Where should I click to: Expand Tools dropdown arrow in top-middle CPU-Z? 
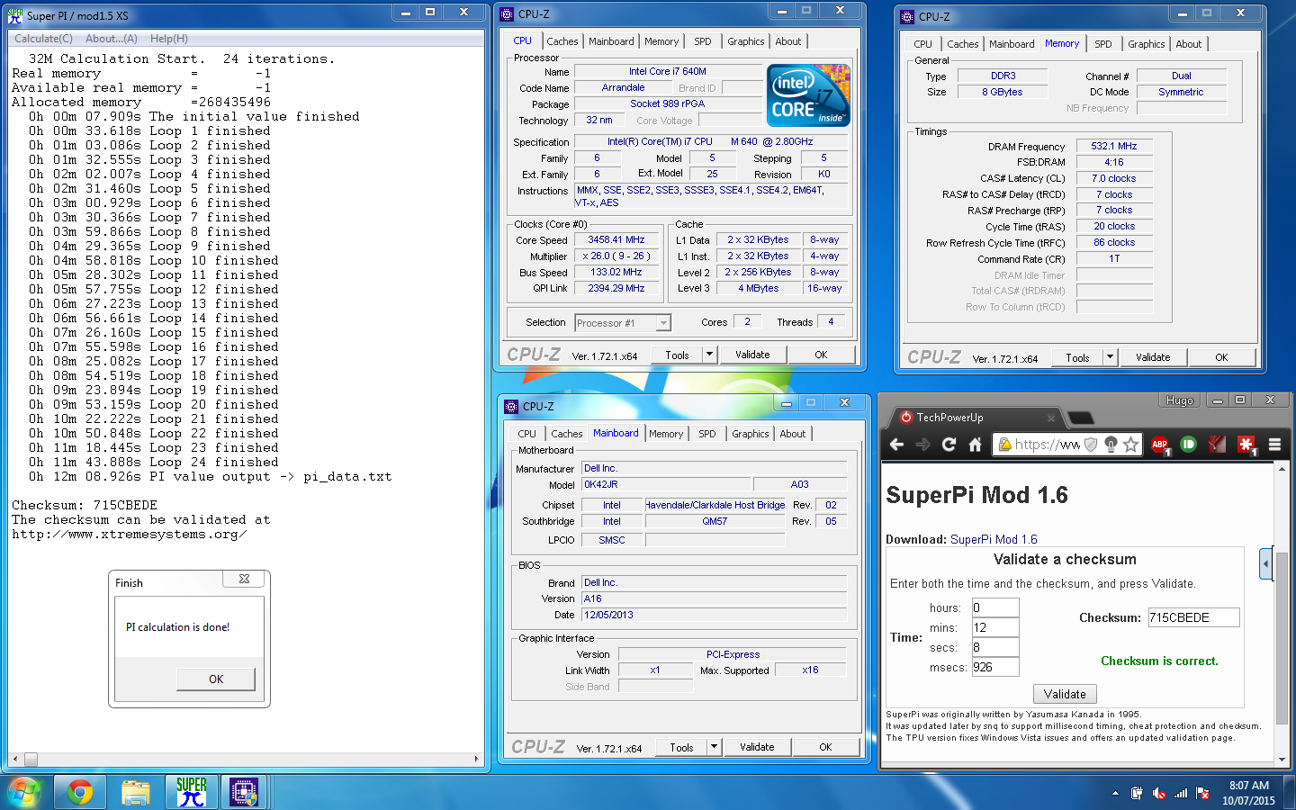point(709,355)
